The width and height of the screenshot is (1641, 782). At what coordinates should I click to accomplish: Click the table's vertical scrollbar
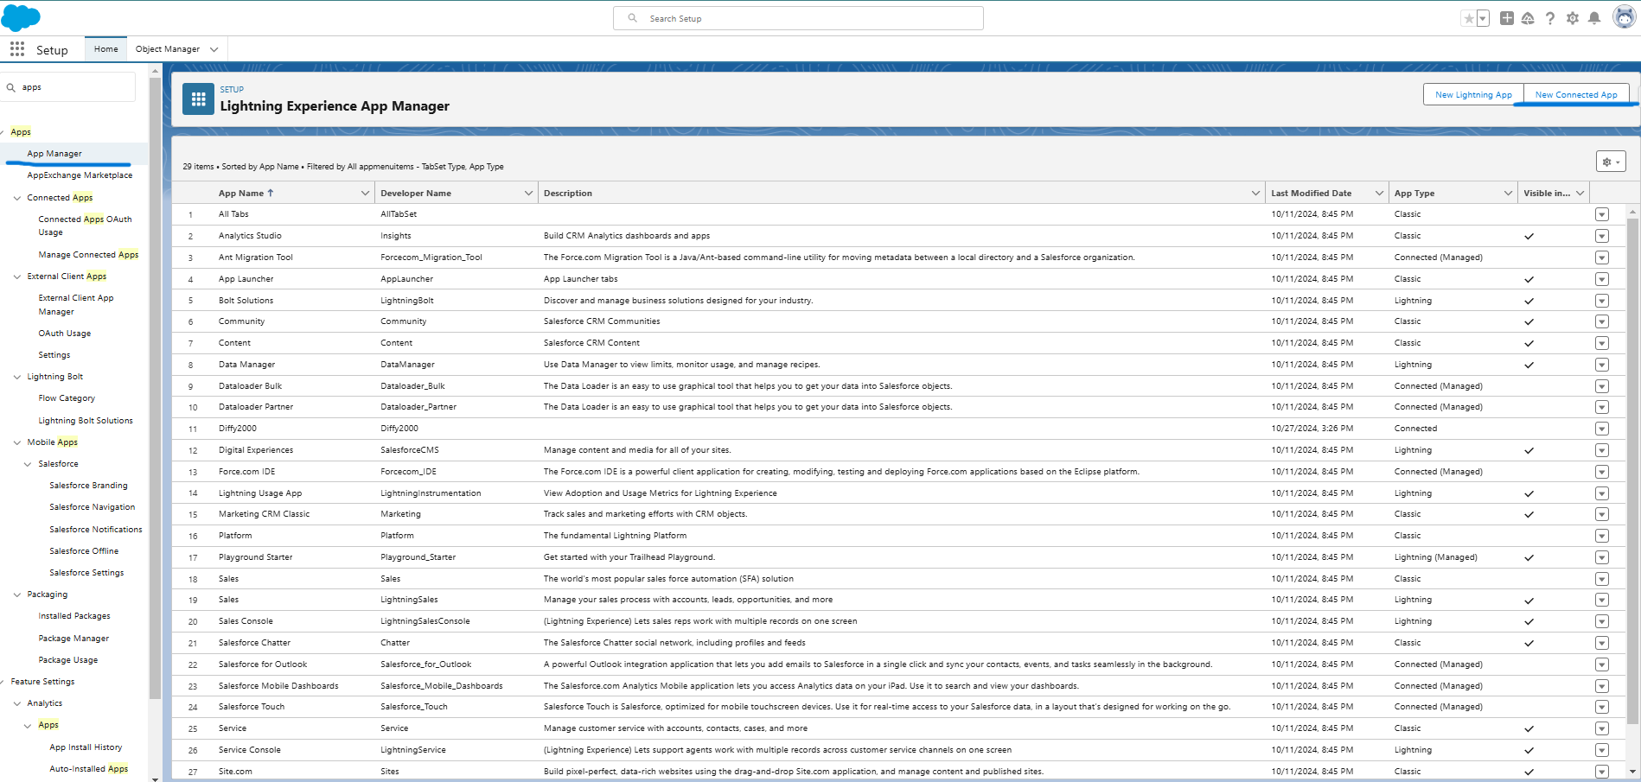tap(1632, 471)
